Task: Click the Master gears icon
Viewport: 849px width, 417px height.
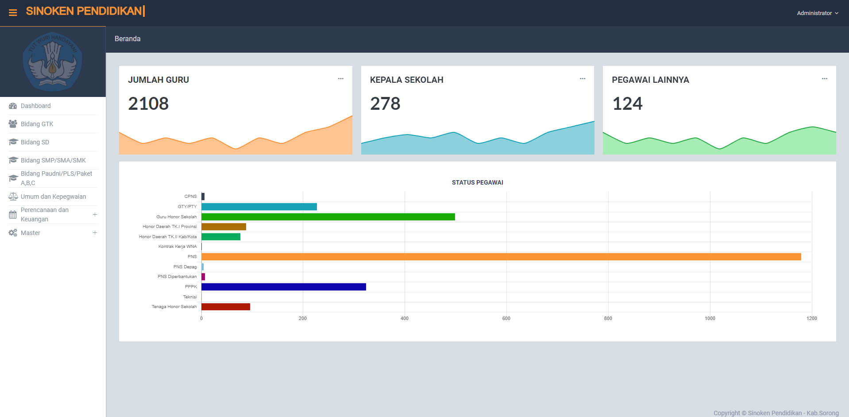Action: tap(13, 233)
